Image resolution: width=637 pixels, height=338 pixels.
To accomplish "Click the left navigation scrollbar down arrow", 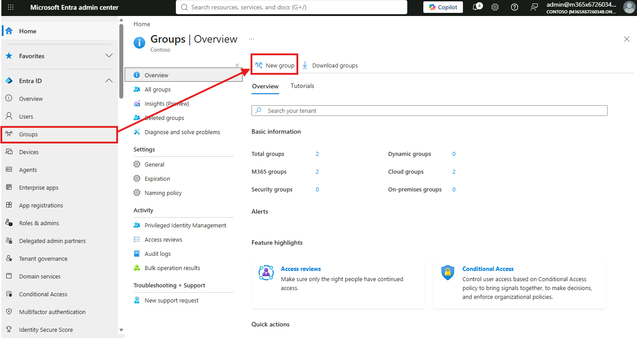I will click(x=121, y=330).
